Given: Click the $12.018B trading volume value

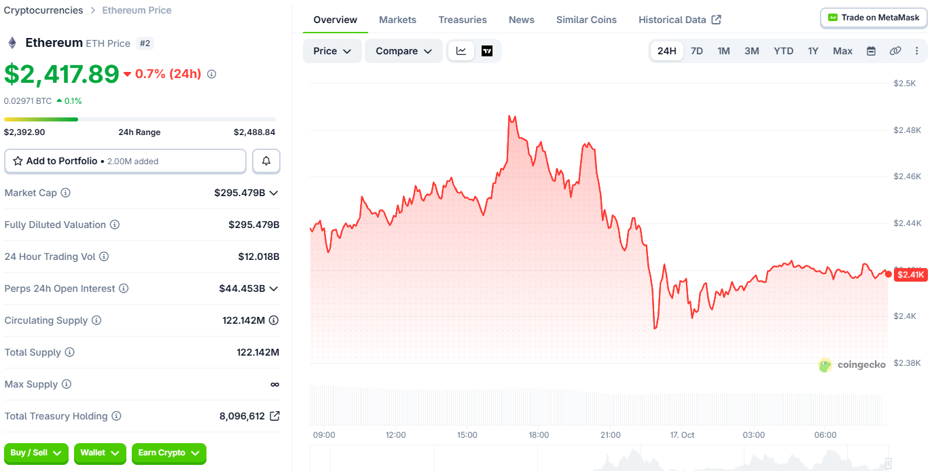Looking at the screenshot, I should coord(259,257).
